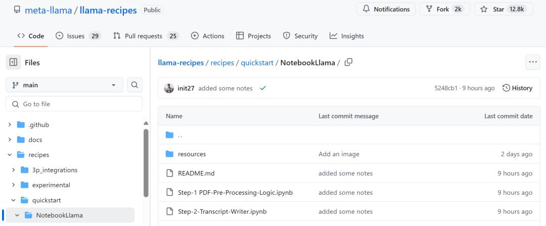The width and height of the screenshot is (546, 226).
Task: Click the Step-1 notebook file icon
Action: point(169,192)
